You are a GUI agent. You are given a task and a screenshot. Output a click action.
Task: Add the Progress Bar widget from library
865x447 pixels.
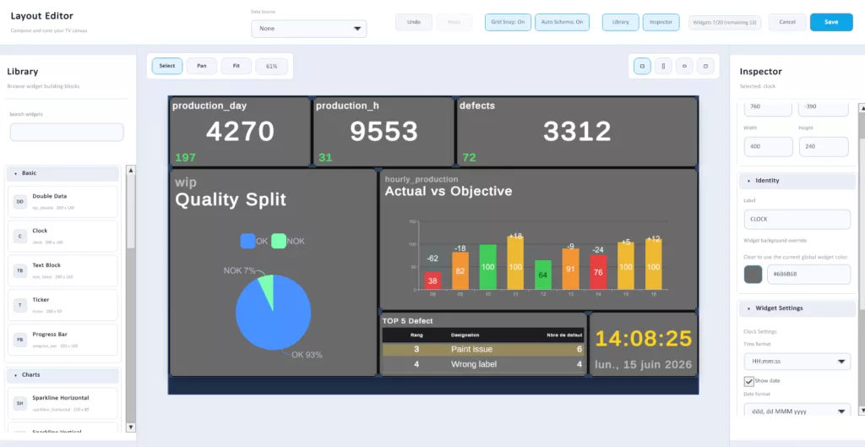(x=63, y=340)
